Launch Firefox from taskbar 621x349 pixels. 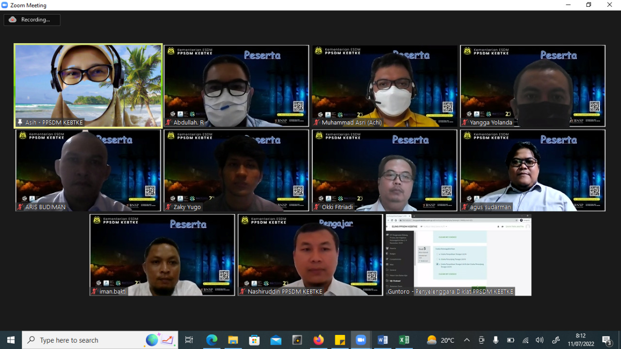click(318, 340)
